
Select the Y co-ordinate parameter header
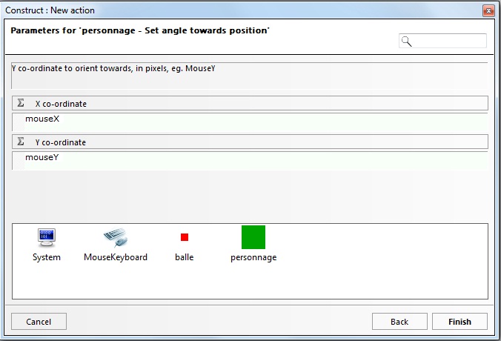(250, 142)
